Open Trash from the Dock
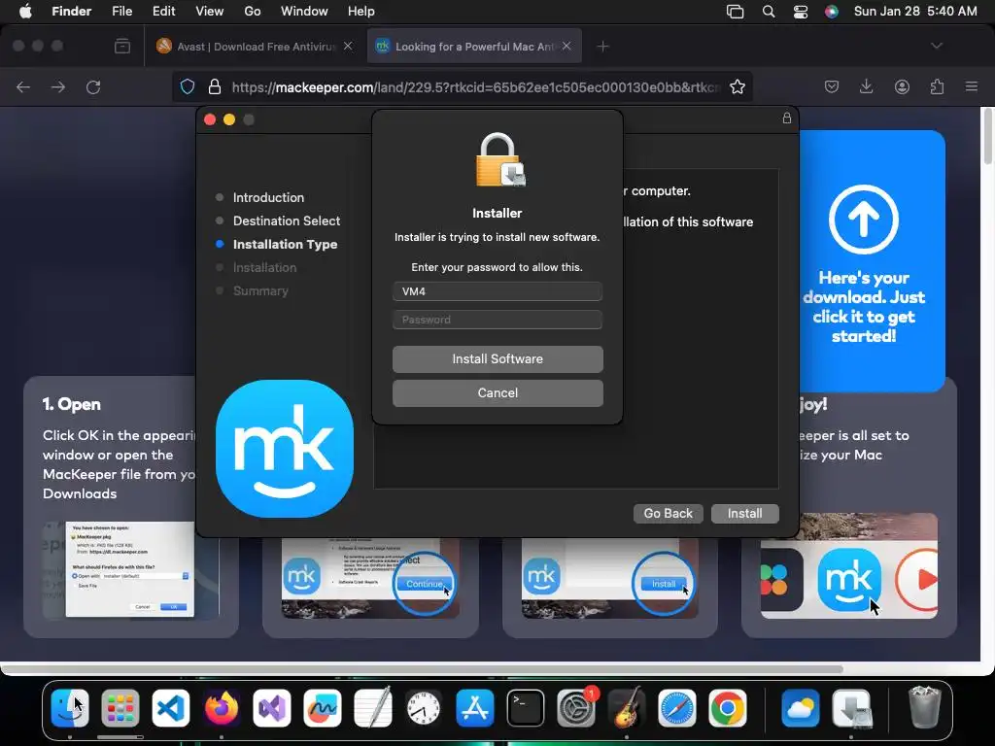 pos(925,708)
